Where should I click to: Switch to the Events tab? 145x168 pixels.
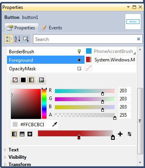click(52, 28)
